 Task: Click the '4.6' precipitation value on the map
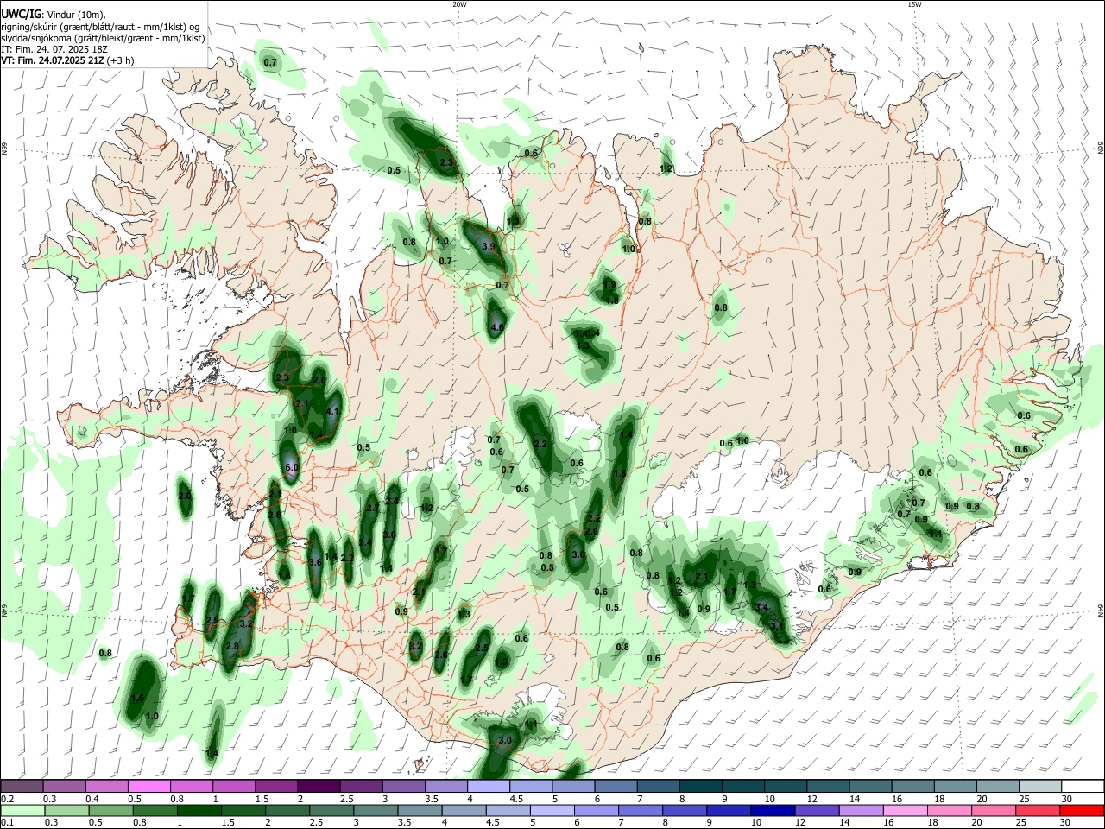(x=497, y=327)
